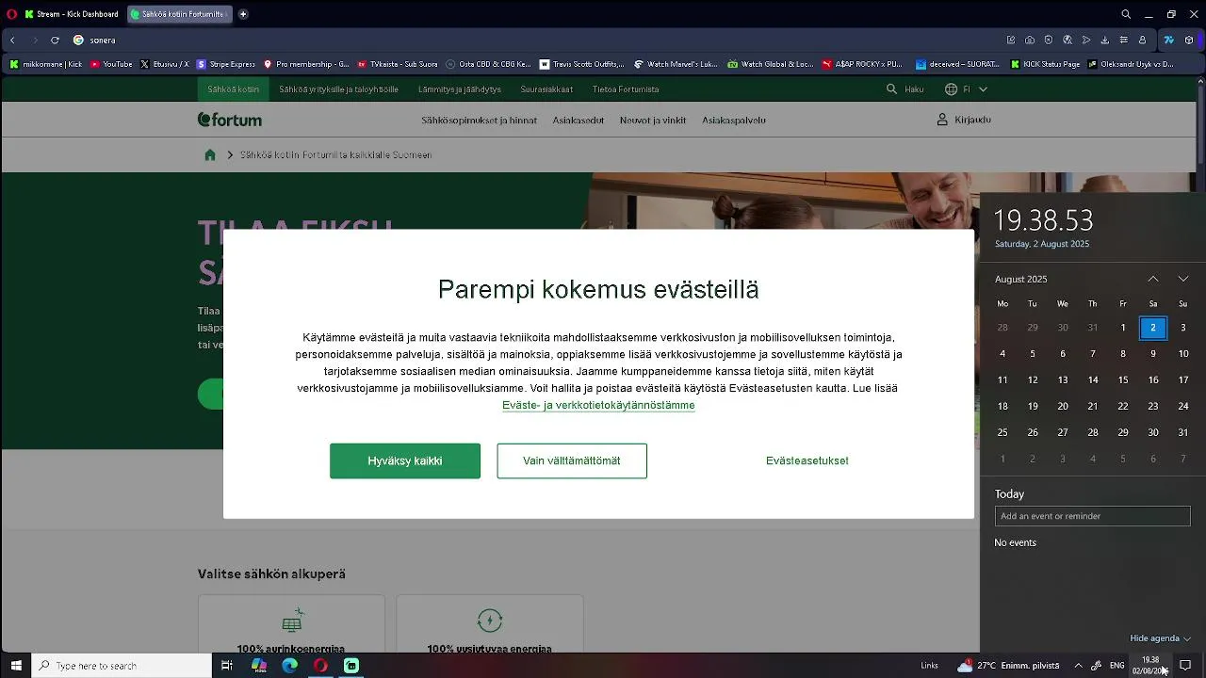The height and width of the screenshot is (678, 1206).
Task: Reload the current page
Action: tap(55, 40)
